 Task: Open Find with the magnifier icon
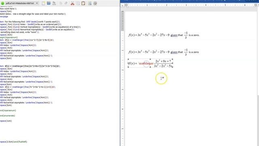(x=90, y=3)
